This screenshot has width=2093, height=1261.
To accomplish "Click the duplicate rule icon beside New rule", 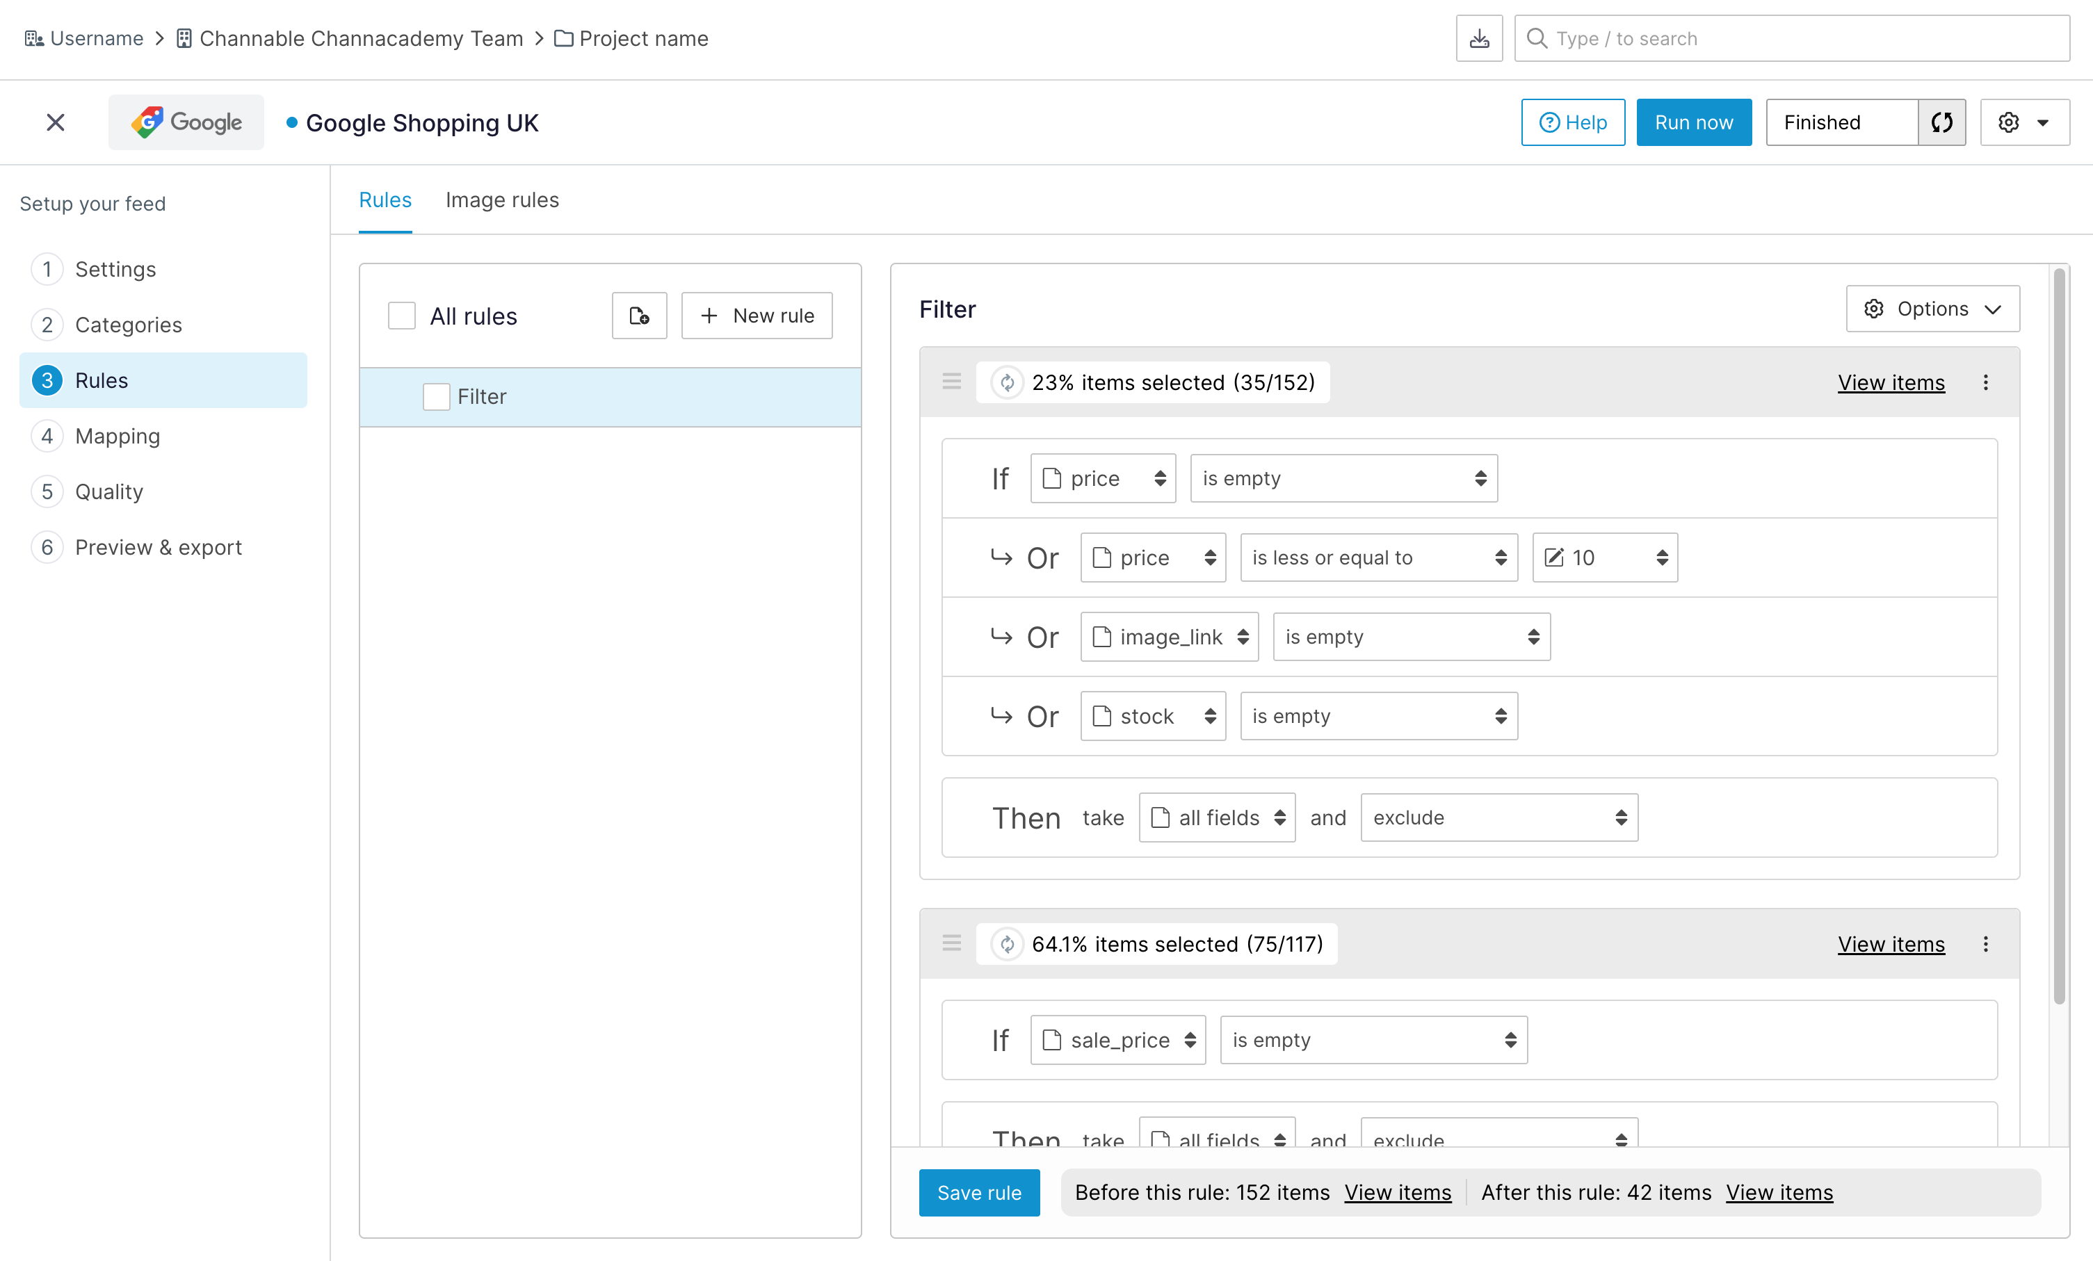I will tap(639, 315).
